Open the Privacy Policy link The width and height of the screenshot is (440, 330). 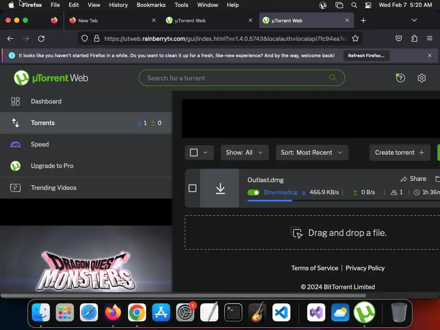click(x=365, y=268)
